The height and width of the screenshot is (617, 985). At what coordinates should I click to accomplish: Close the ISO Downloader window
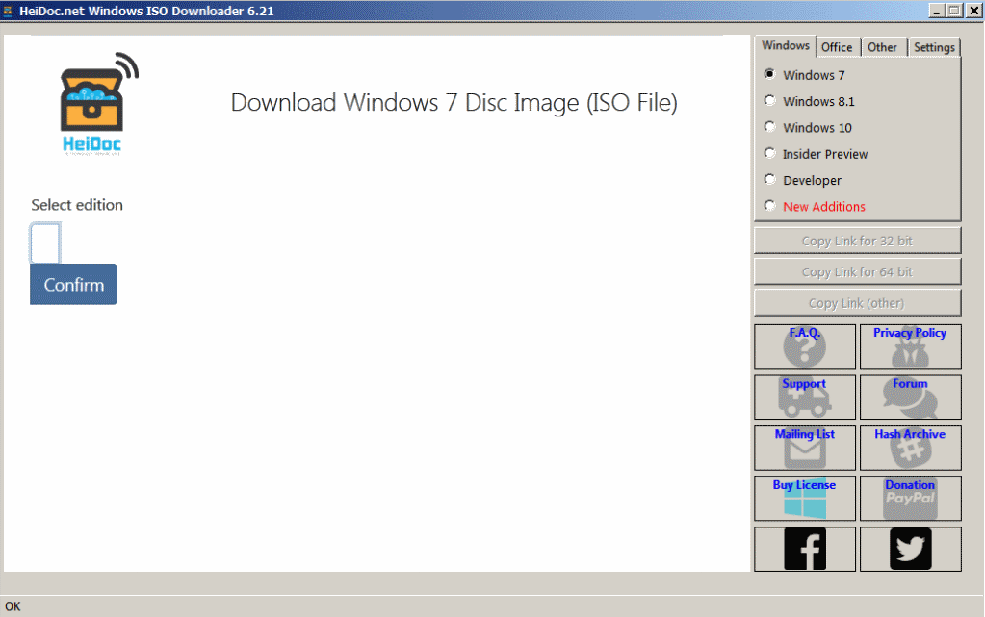coord(973,11)
